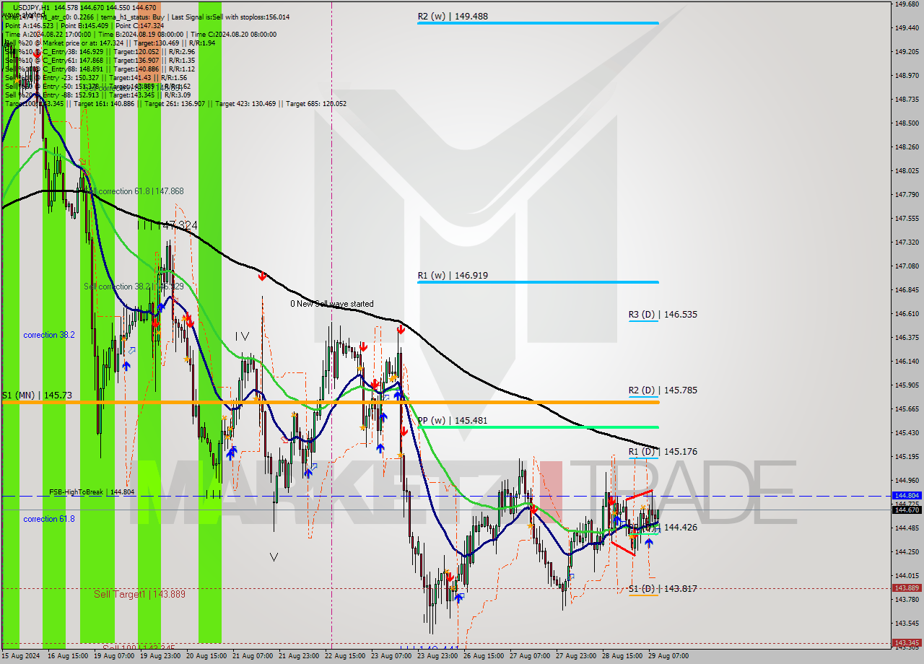Click the 'V' wave marker below the candles
924x664 pixels.
point(274,556)
